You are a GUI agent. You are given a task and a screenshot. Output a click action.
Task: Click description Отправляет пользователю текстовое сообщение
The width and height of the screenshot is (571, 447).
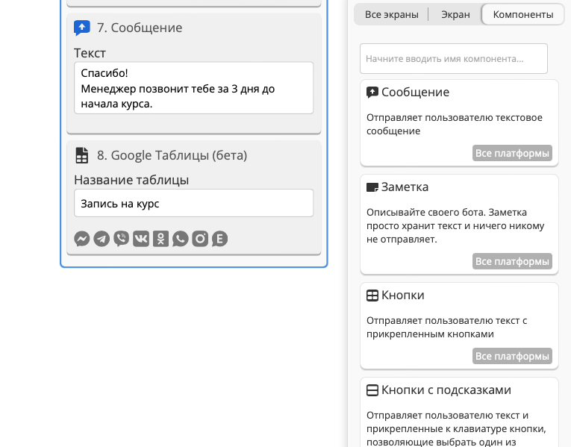tap(454, 125)
